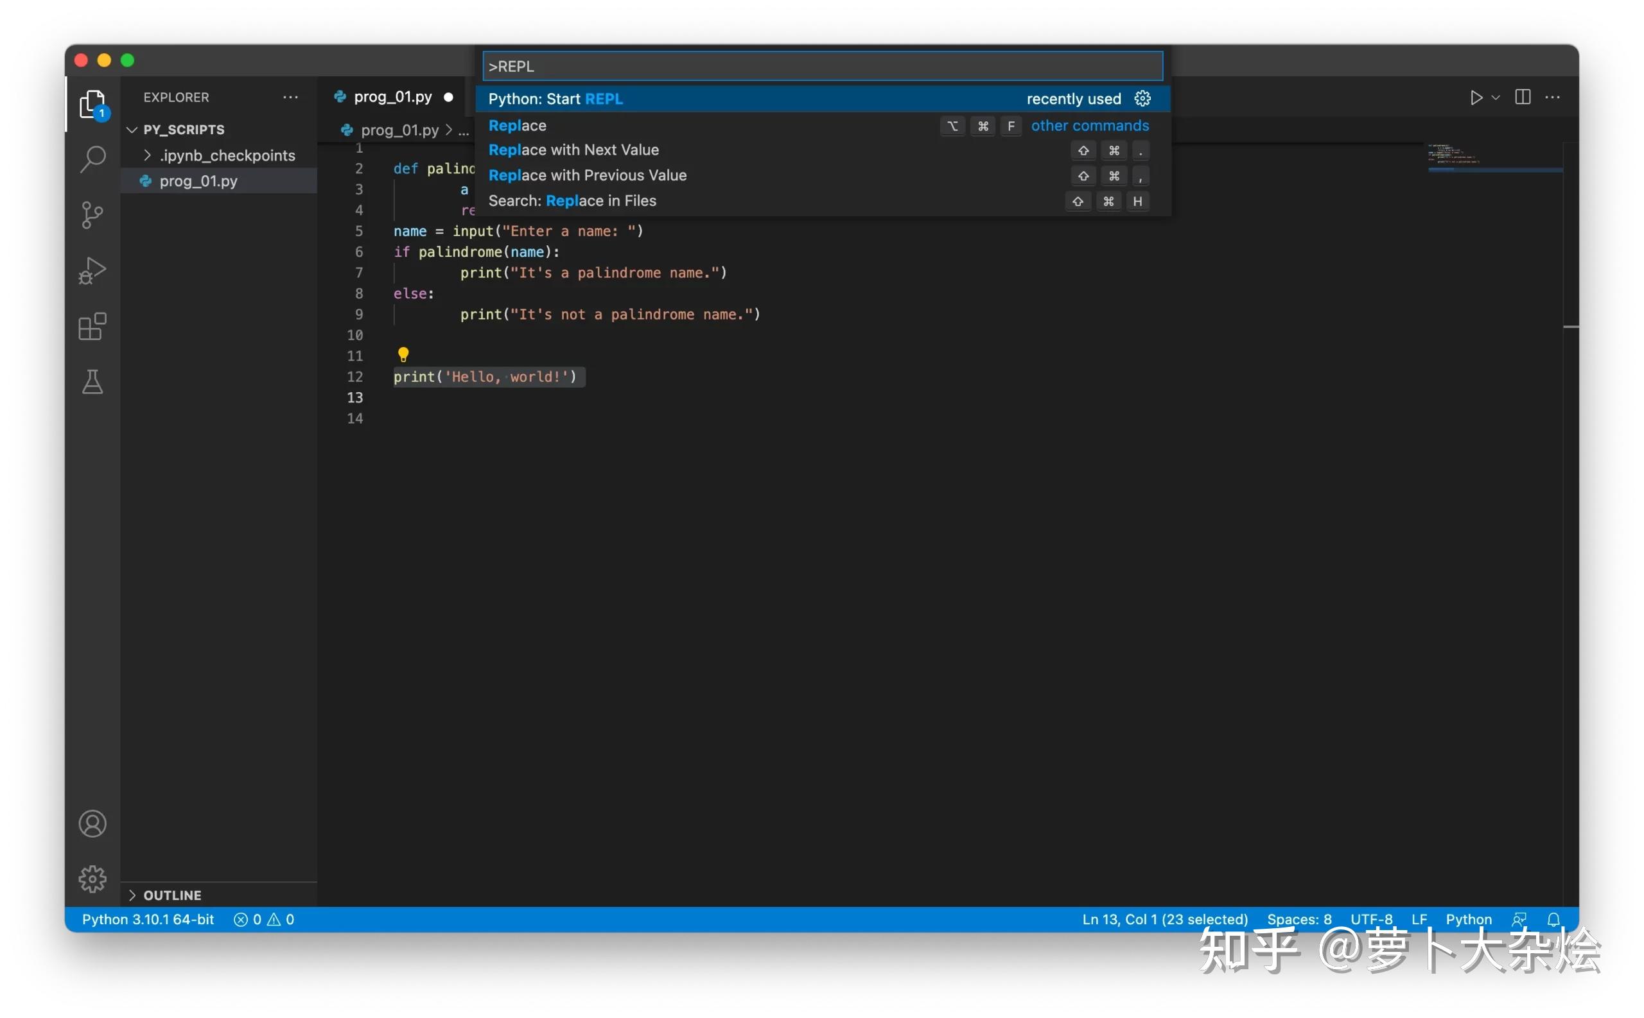
Task: Open the Manage gear in activity bar
Action: pos(92,879)
